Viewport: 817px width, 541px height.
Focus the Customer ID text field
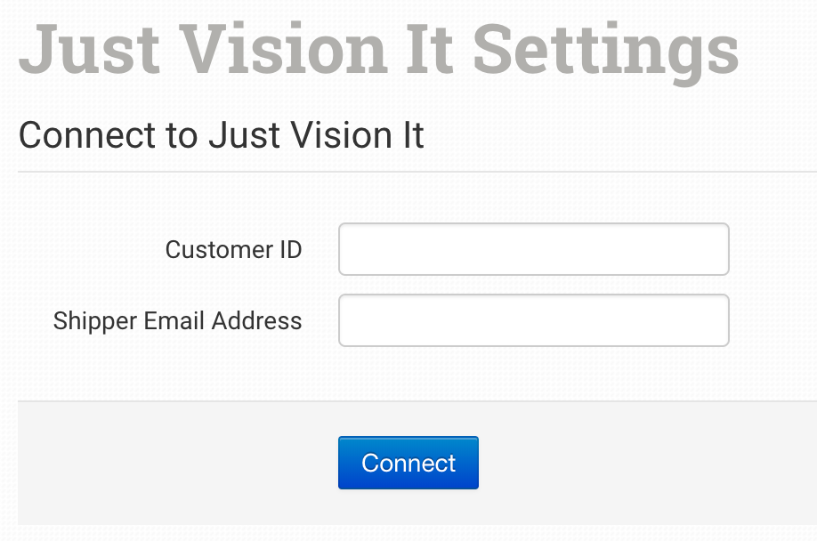point(533,249)
